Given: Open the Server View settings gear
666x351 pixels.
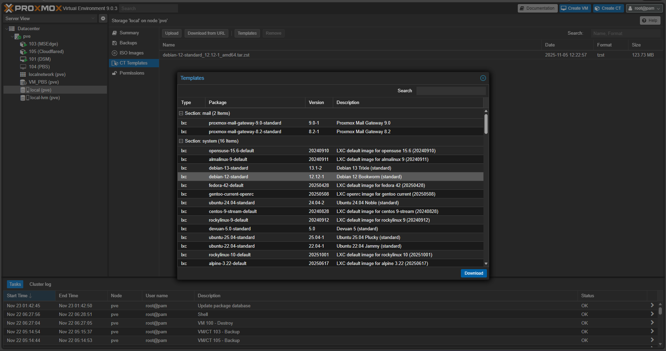Looking at the screenshot, I should (103, 18).
